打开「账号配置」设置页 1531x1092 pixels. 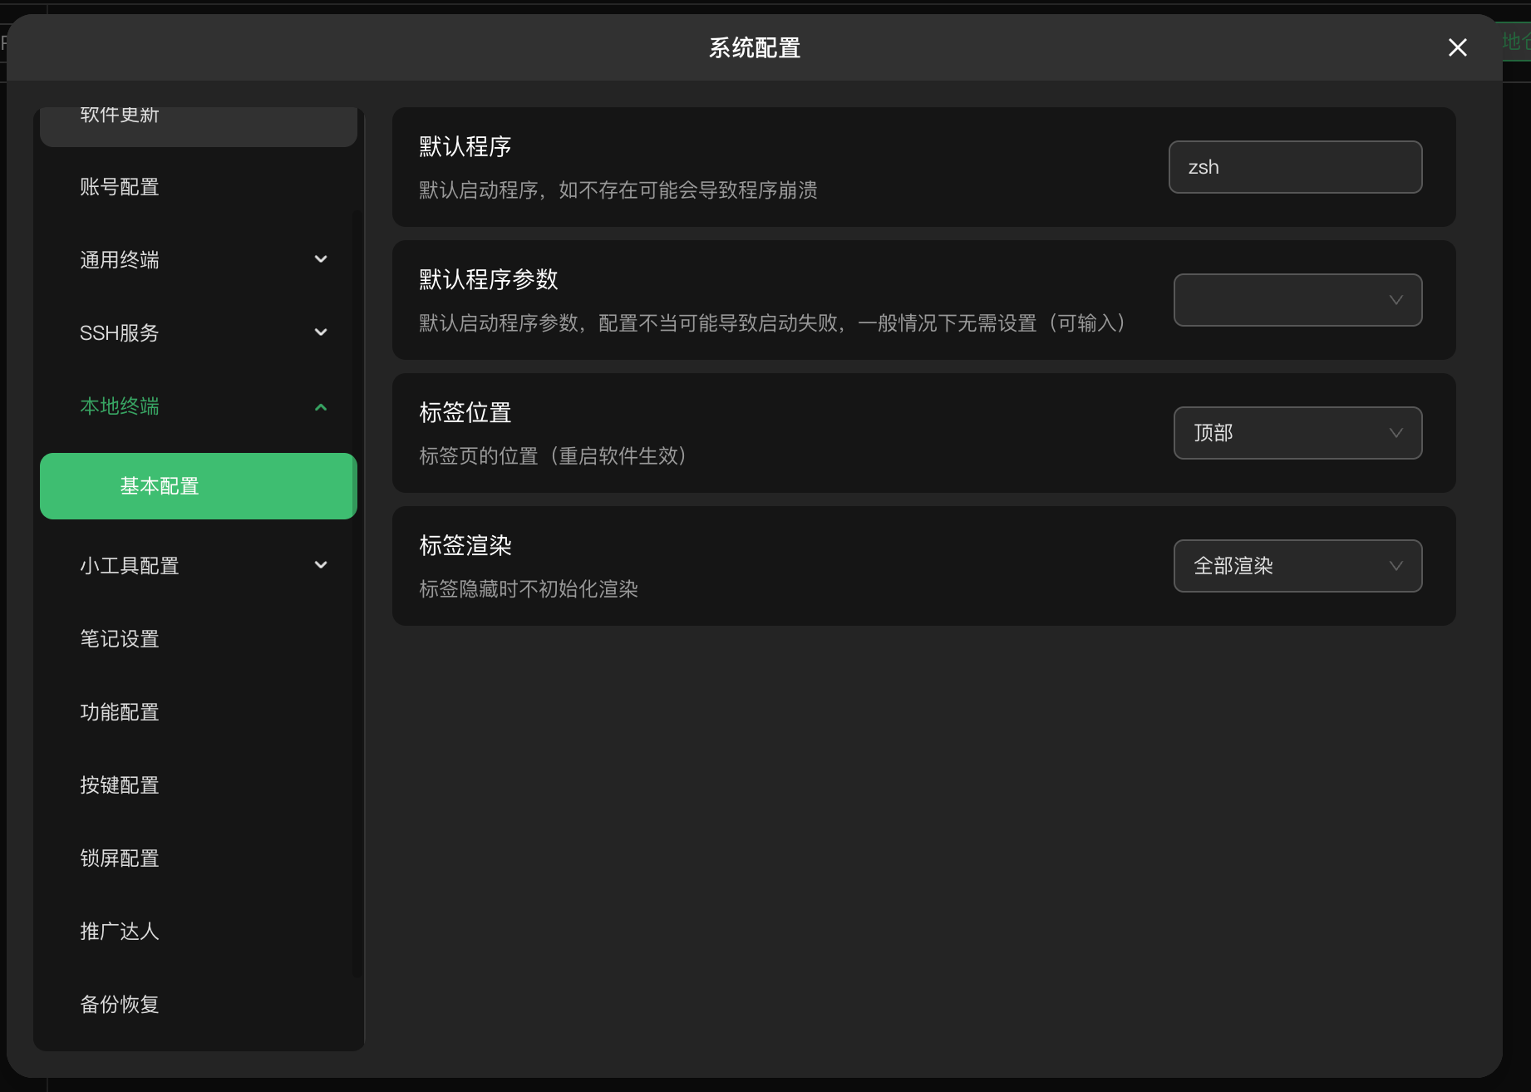(x=120, y=187)
